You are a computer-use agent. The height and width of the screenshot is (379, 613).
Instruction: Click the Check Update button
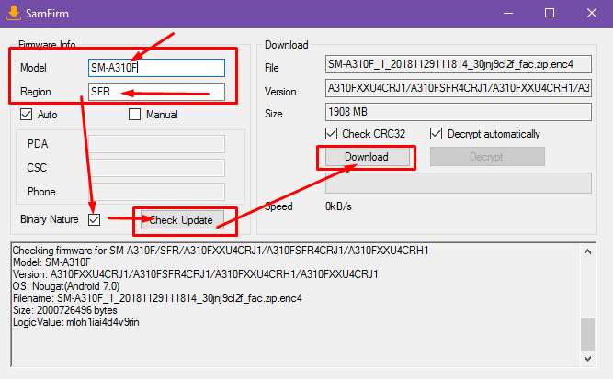point(182,220)
